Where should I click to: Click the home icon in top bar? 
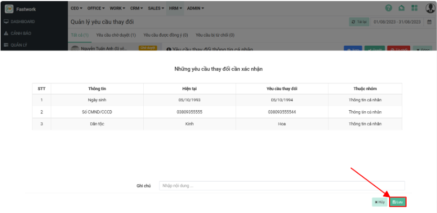pyautogui.click(x=402, y=8)
